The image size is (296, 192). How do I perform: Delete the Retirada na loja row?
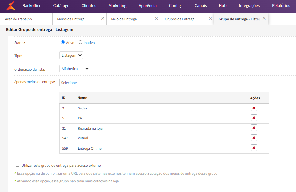tap(254, 128)
